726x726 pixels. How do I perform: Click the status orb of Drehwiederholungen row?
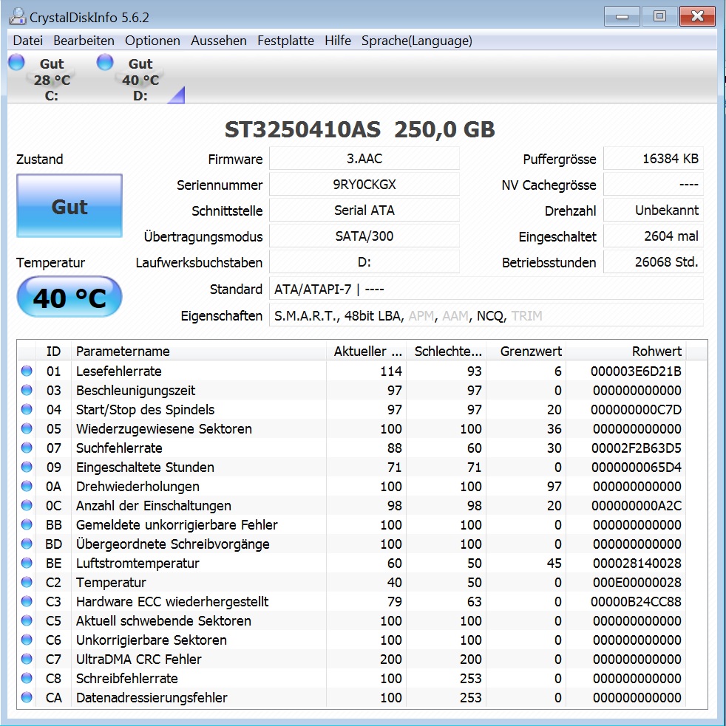pyautogui.click(x=27, y=486)
